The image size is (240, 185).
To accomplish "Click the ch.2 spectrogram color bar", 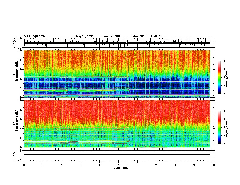I will click(x=219, y=127).
